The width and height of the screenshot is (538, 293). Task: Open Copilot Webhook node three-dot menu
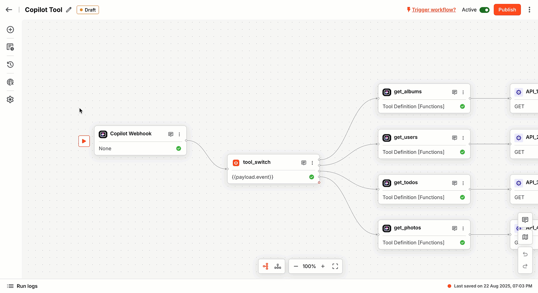point(179,134)
